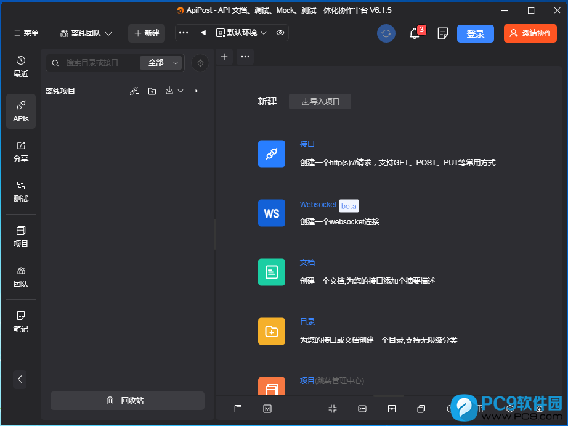The image size is (568, 426).
Task: Select the APIs sidebar tab
Action: [x=21, y=112]
